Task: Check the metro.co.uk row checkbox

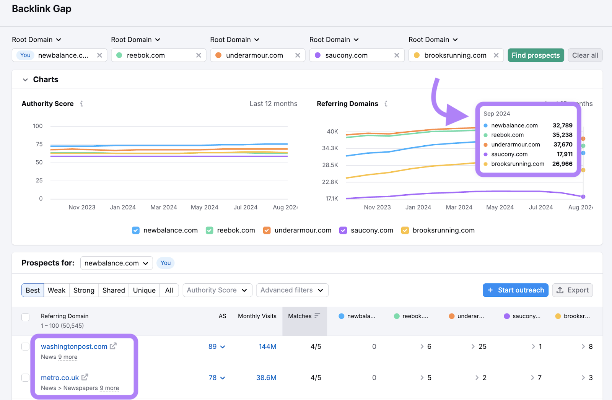Action: point(26,377)
